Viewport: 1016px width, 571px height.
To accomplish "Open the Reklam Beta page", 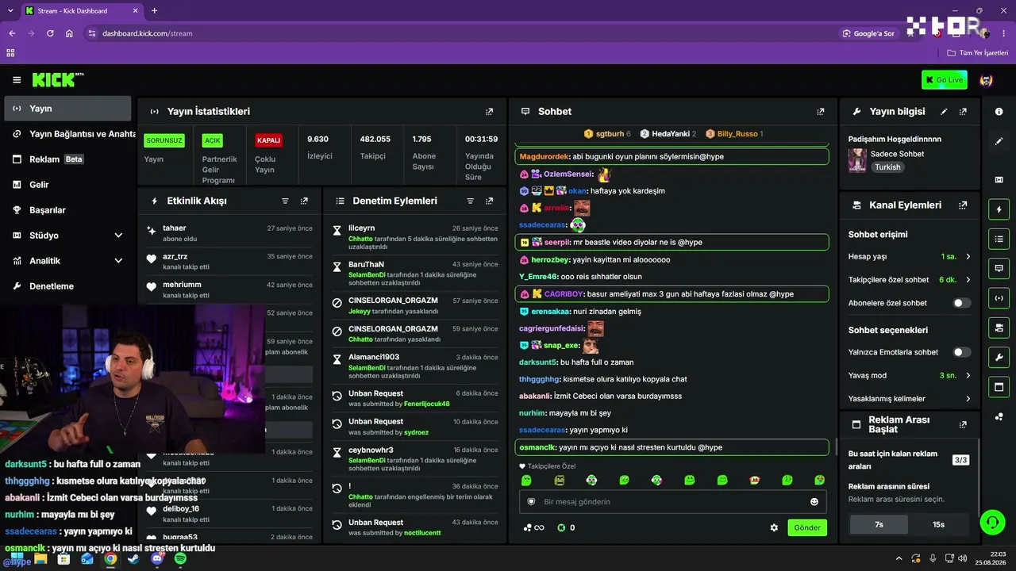I will point(68,159).
